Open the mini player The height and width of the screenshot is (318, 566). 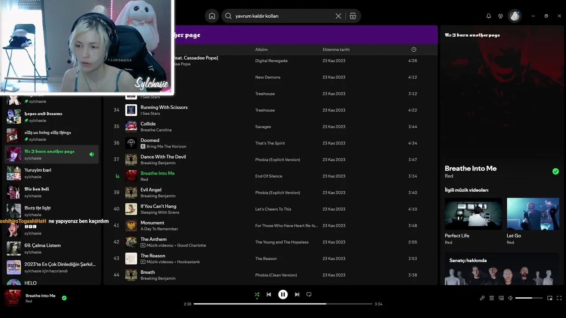pyautogui.click(x=550, y=298)
